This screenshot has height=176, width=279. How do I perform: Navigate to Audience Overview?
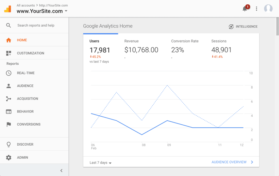click(229, 162)
